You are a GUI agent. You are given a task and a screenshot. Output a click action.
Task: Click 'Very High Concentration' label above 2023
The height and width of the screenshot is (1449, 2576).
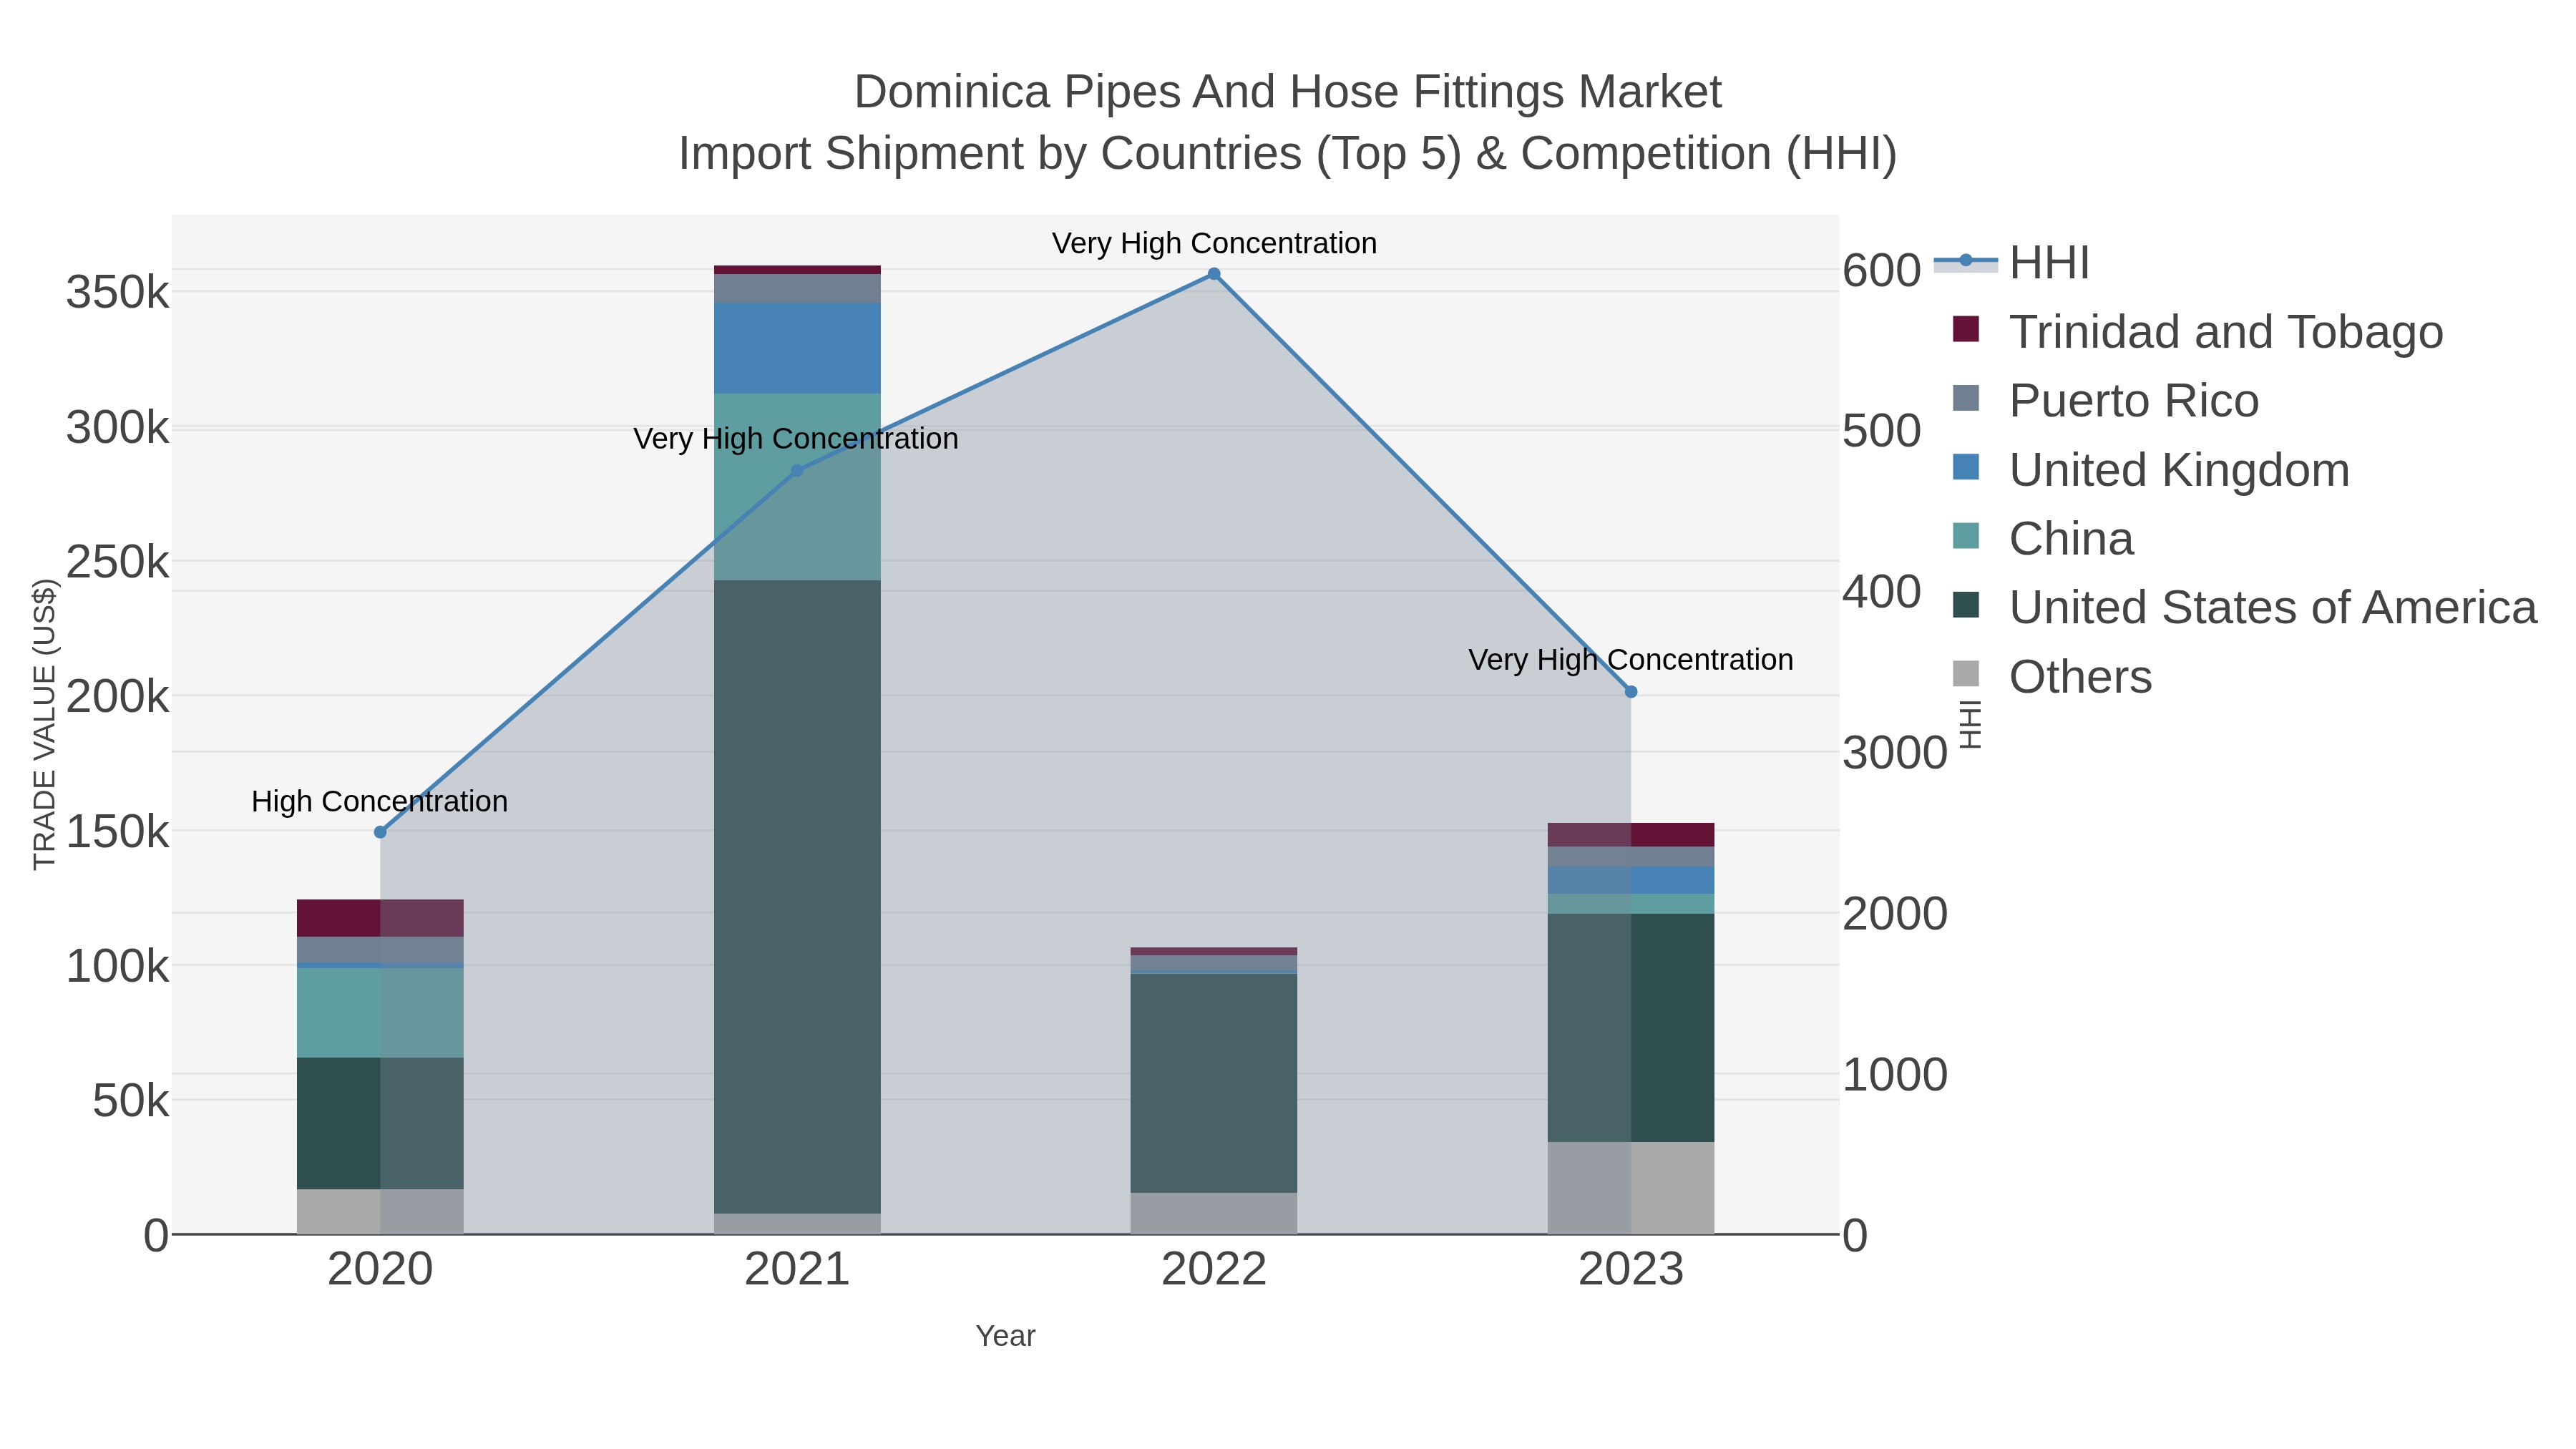point(1631,660)
